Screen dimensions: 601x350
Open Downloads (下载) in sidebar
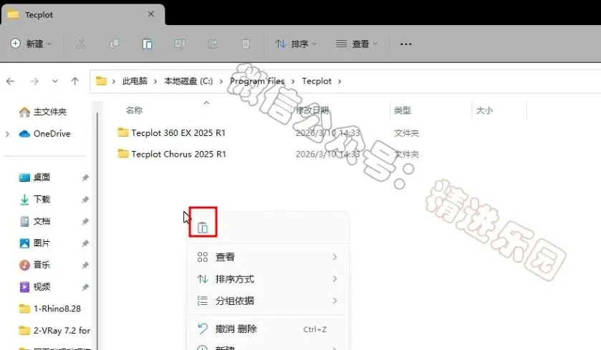coord(34,199)
